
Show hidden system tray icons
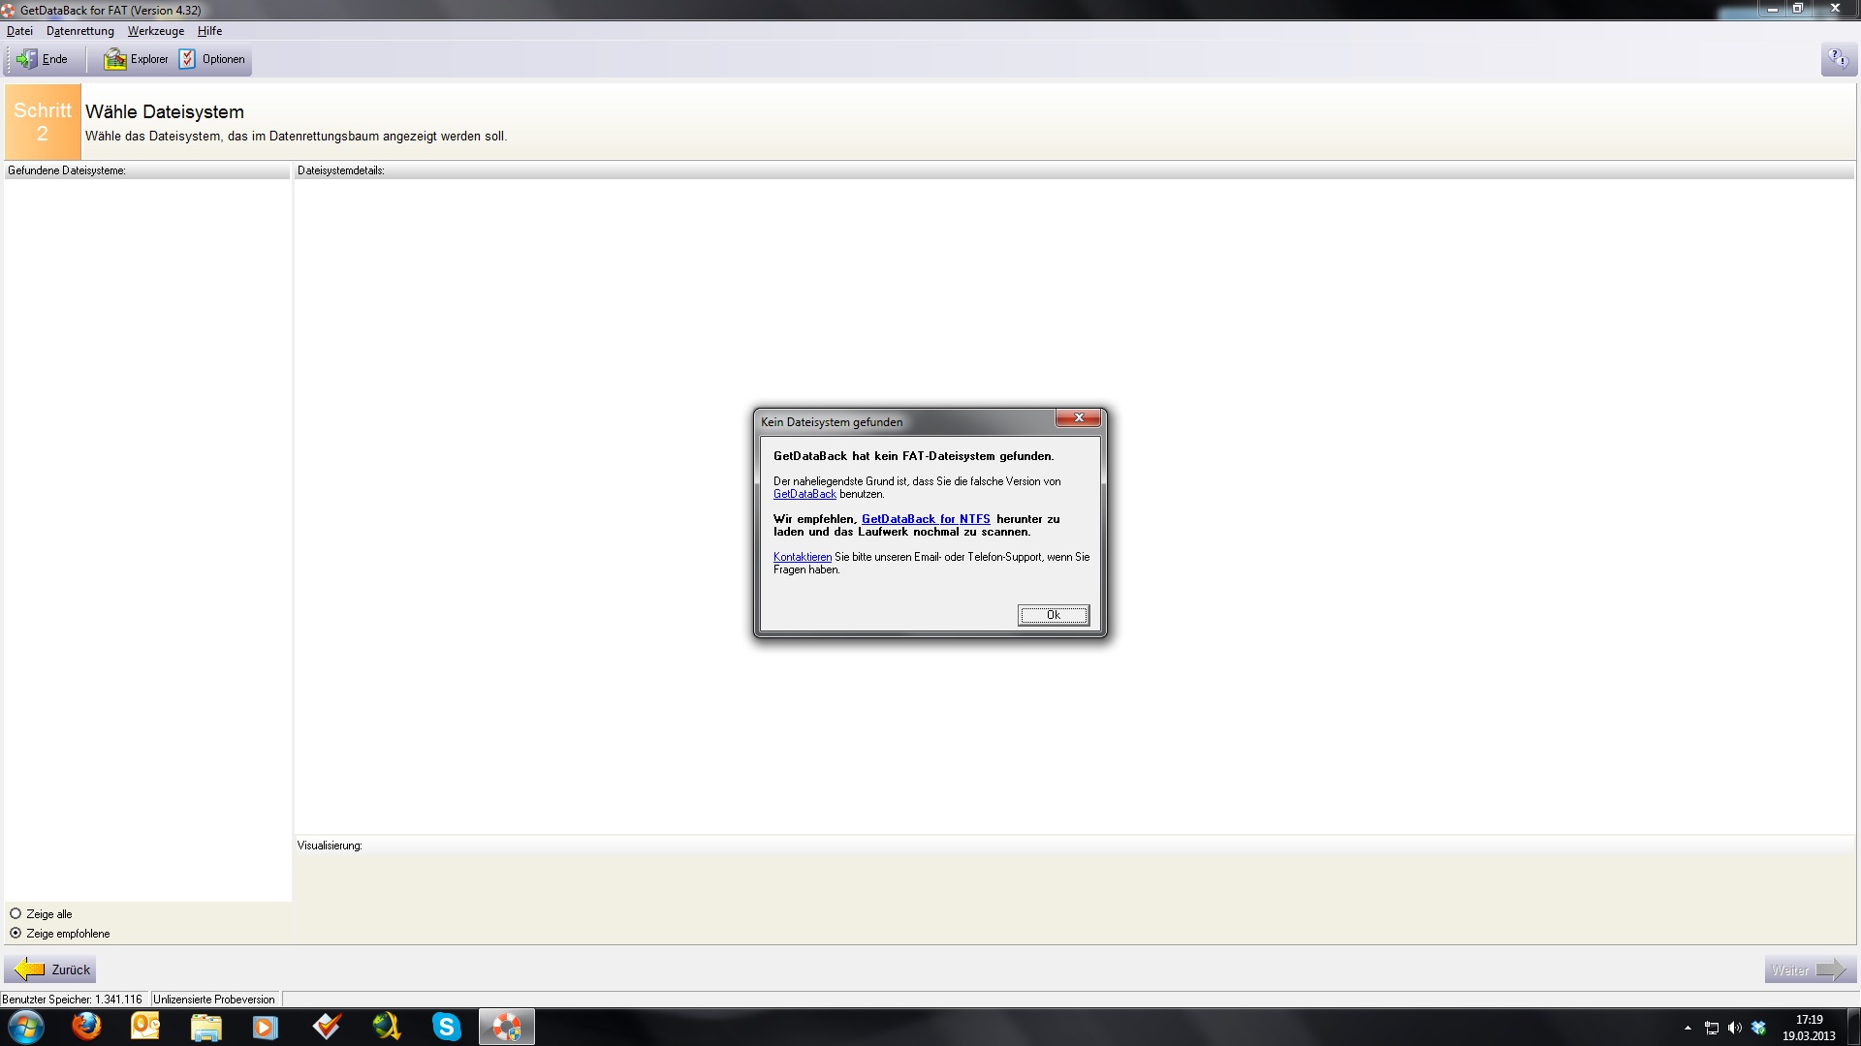tap(1688, 1029)
